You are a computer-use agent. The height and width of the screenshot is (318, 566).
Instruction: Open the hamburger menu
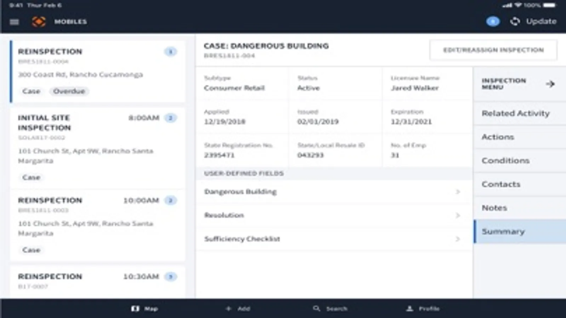pos(14,22)
